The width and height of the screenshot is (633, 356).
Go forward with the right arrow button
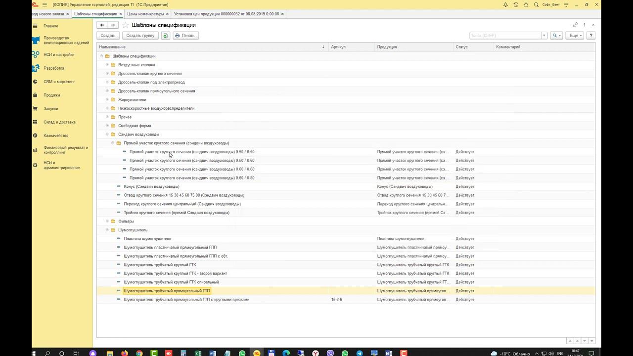(x=113, y=25)
